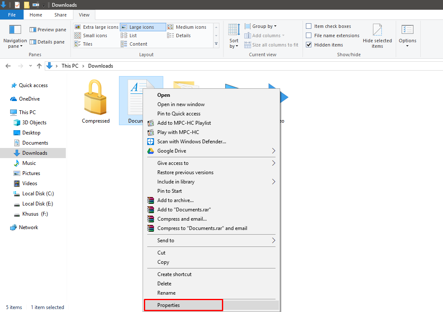443x312 pixels.
Task: Open the folder Options button
Action: (x=408, y=36)
